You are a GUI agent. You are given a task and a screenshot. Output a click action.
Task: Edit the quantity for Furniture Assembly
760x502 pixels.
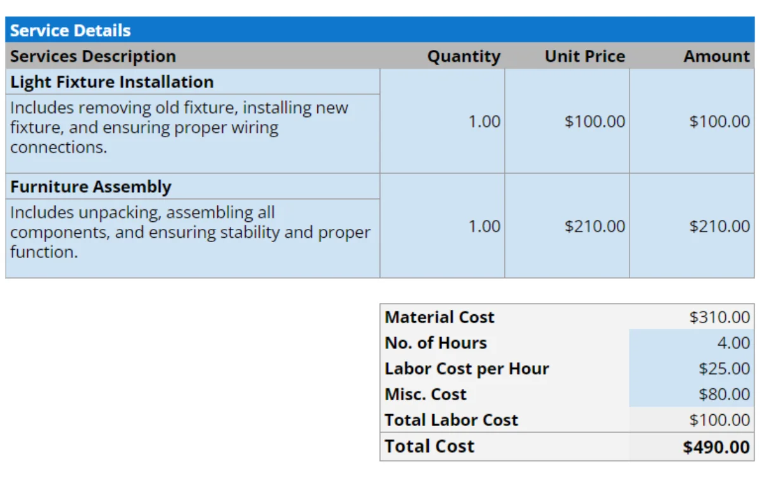tap(484, 226)
